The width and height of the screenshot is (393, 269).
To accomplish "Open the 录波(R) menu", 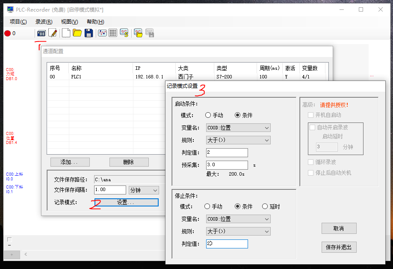I will coord(44,22).
